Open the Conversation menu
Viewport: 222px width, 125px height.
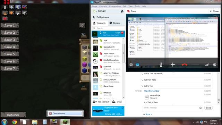[115, 6]
